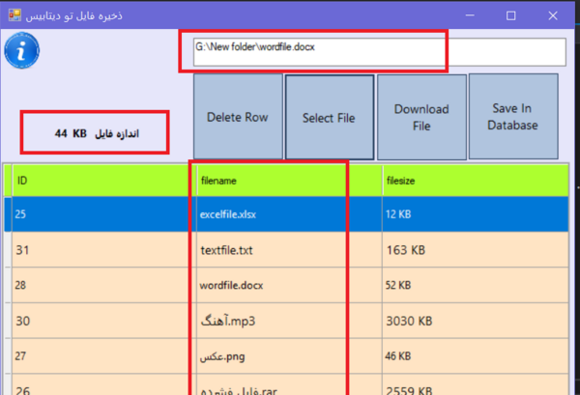The height and width of the screenshot is (395, 580).
Task: Minimize the window
Action: coord(470,15)
